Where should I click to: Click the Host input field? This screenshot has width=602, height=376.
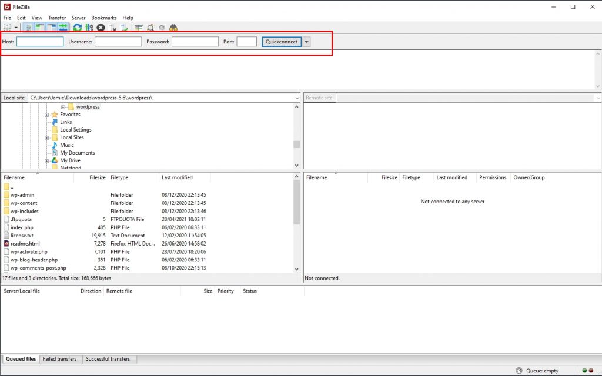40,42
